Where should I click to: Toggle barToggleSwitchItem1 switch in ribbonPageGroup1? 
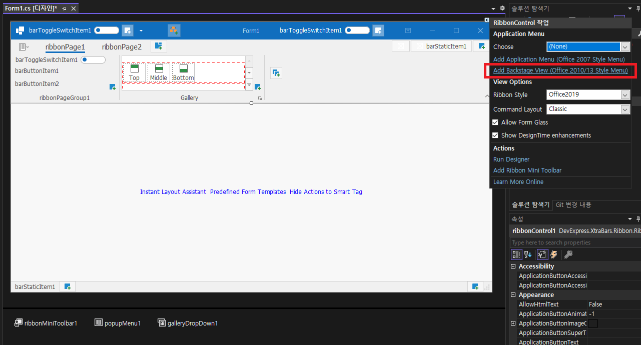click(93, 60)
